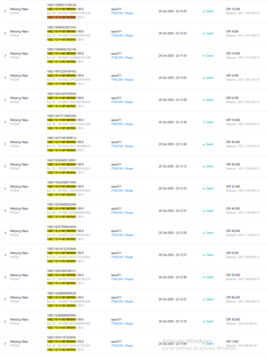The width and height of the screenshot is (268, 358).
Task: Select orange highlighted ID in first row
Action: pyautogui.click(x=61, y=17)
